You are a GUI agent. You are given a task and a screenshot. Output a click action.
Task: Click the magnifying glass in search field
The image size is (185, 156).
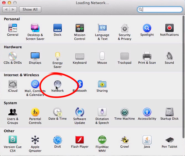140,9
